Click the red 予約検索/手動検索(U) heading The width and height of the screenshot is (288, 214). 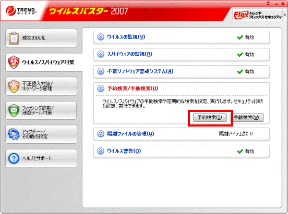pyautogui.click(x=133, y=89)
